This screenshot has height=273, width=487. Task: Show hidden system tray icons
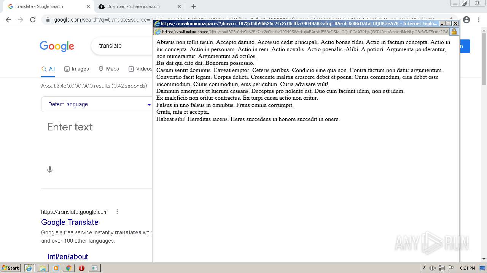pyautogui.click(x=424, y=268)
